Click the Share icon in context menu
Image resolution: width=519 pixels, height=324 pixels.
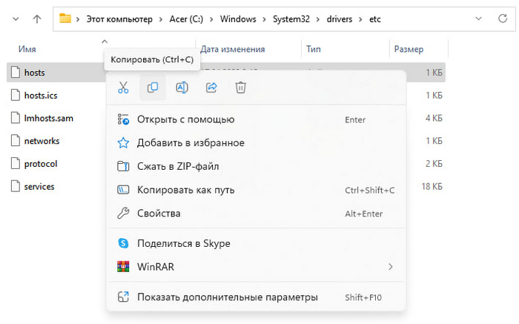pos(211,87)
